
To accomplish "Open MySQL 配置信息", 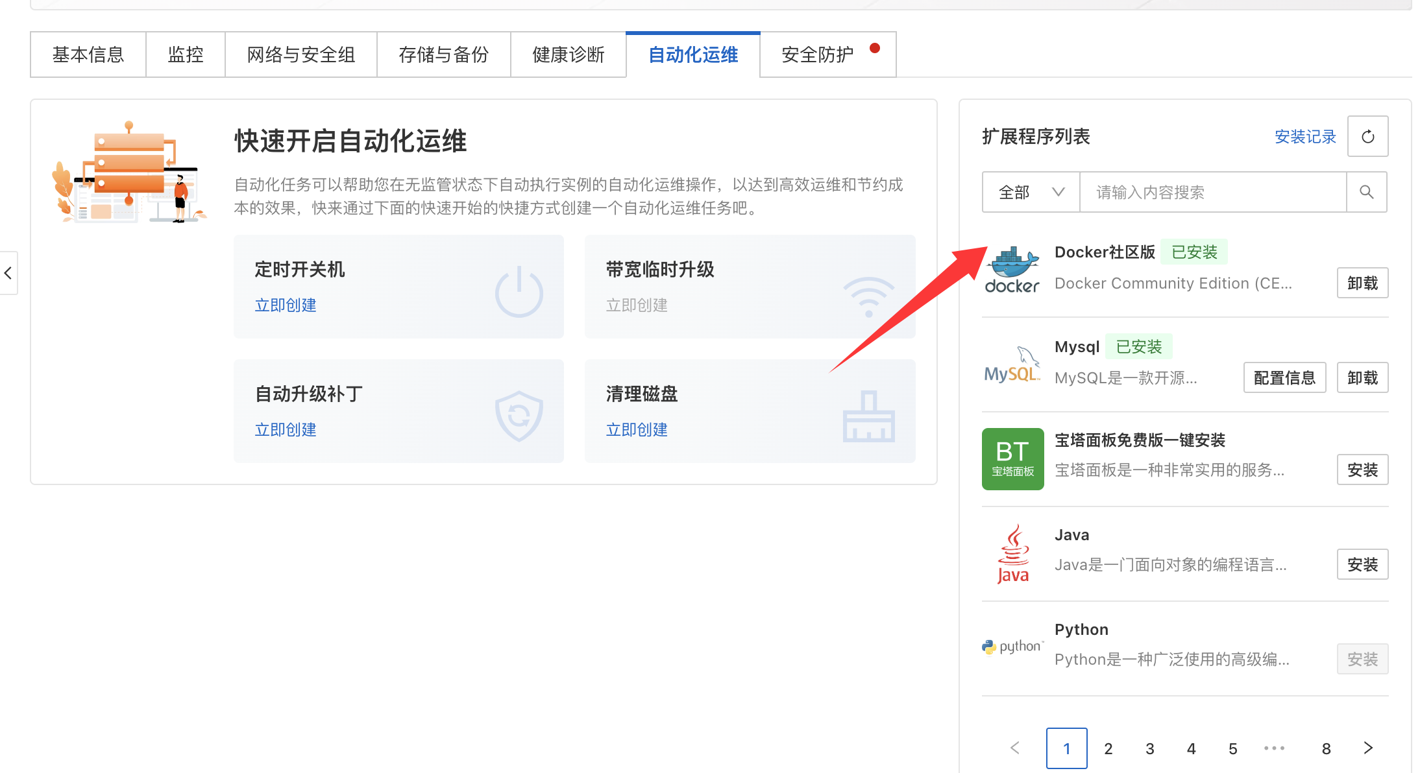I will click(1284, 377).
